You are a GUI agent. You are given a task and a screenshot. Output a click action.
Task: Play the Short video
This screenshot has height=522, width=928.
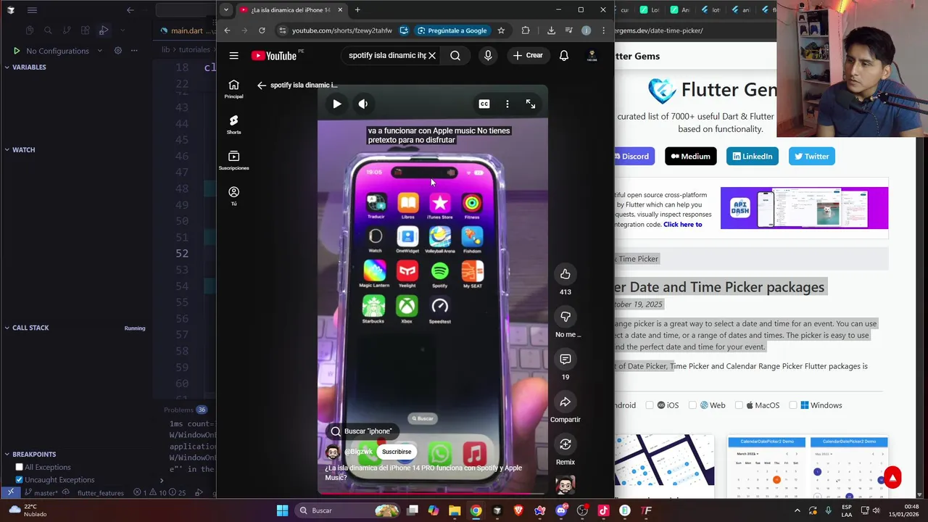tap(336, 104)
